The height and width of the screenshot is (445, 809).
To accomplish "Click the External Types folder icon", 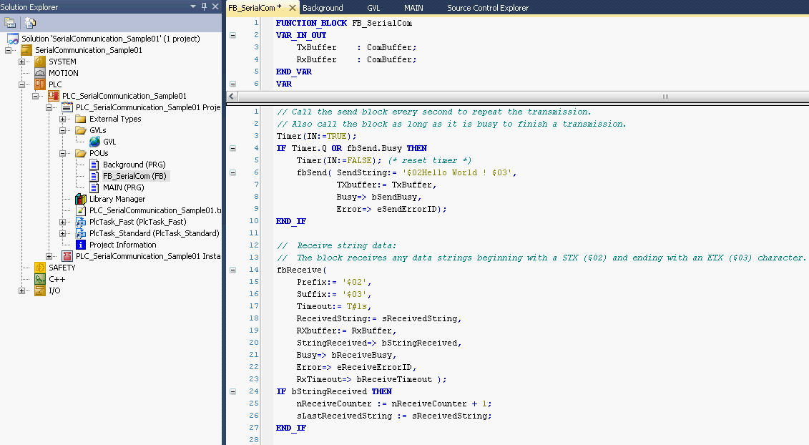I will [81, 119].
